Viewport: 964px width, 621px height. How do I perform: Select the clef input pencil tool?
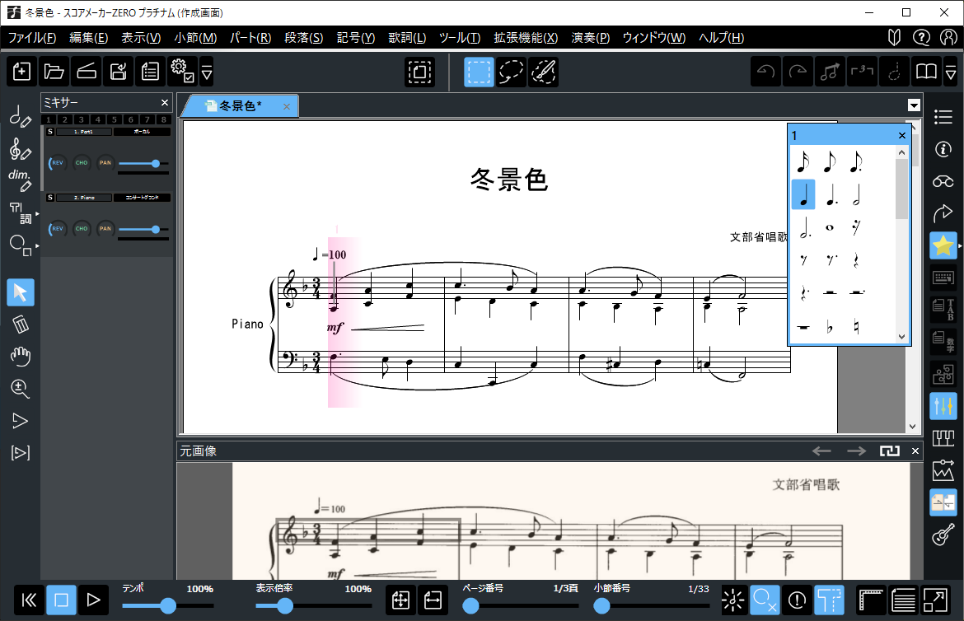20,148
